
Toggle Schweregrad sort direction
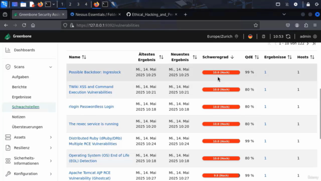232,57
